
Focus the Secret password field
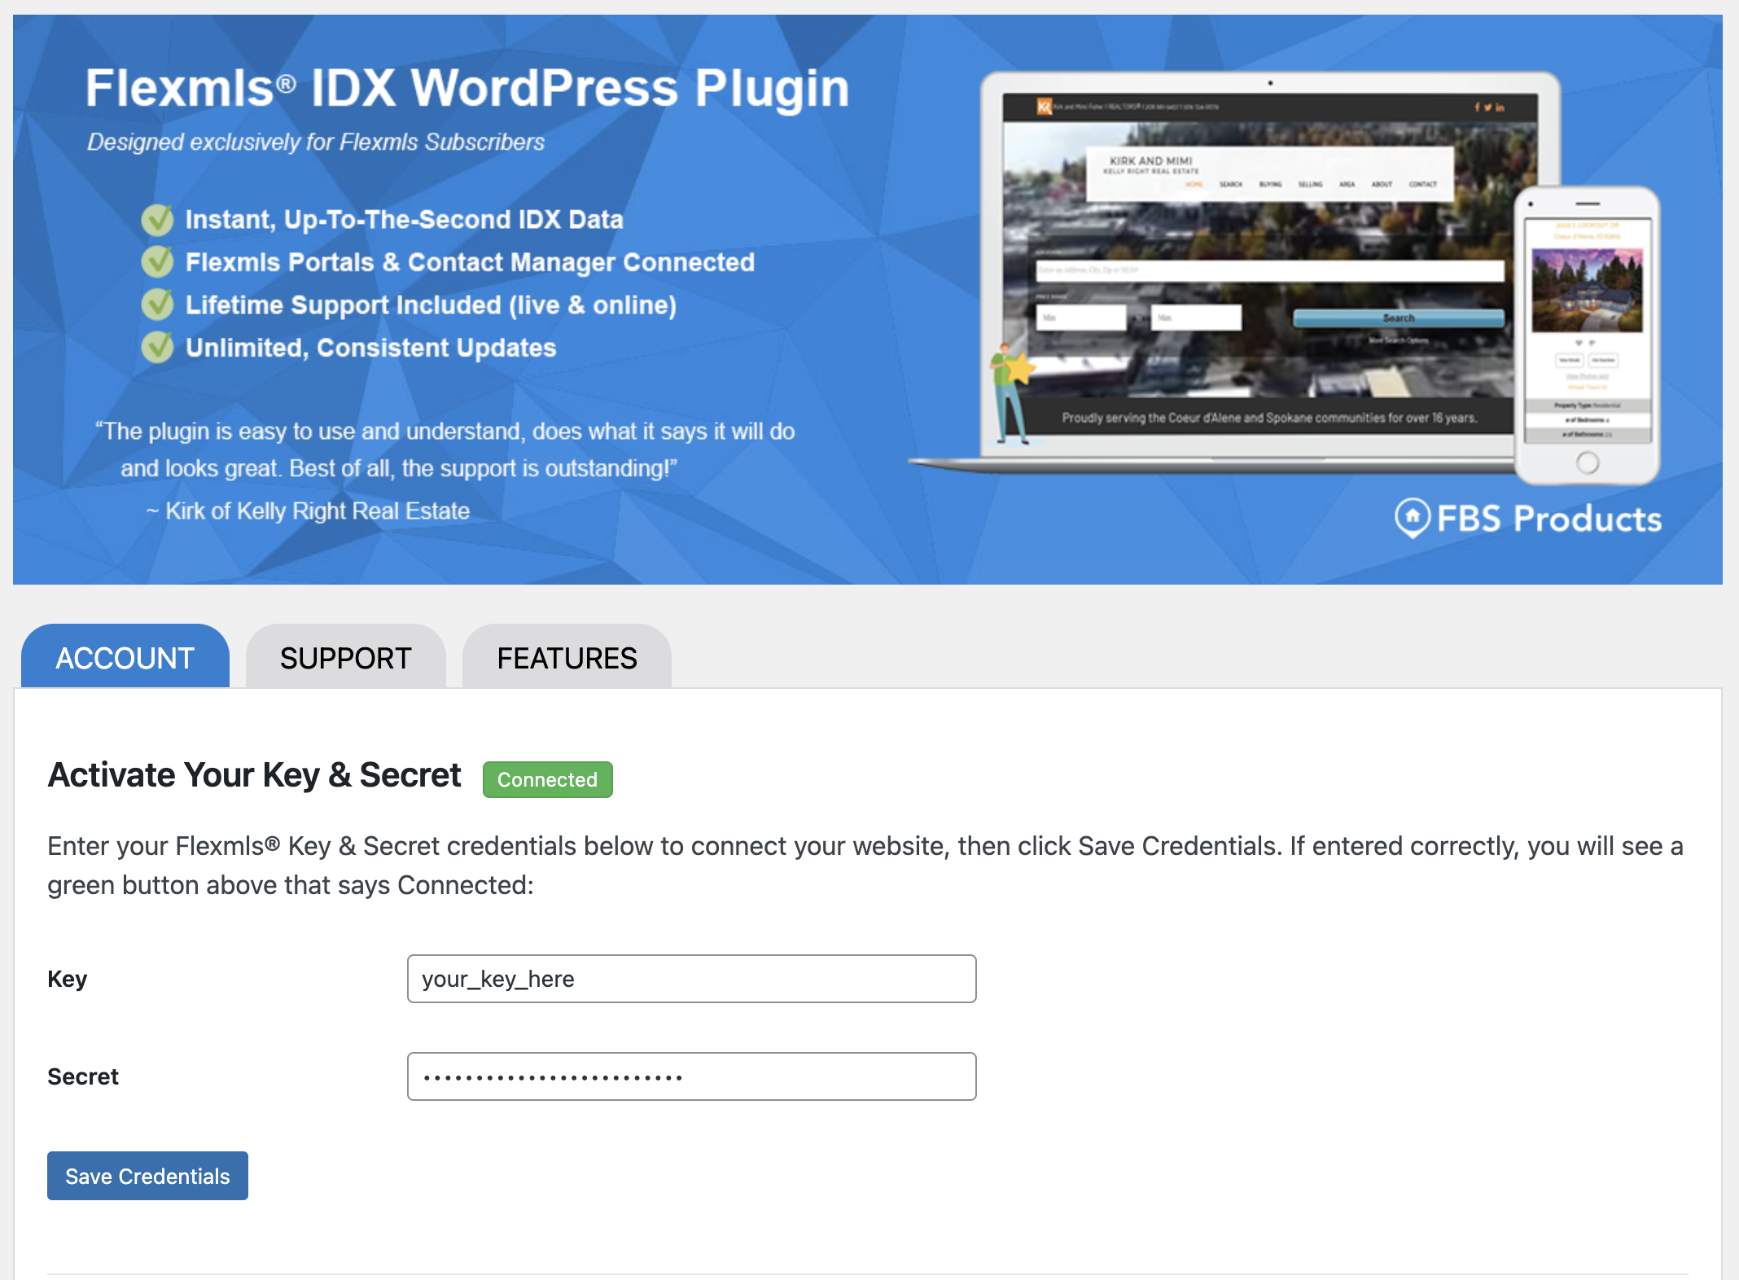[691, 1076]
